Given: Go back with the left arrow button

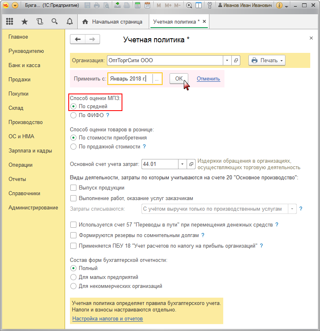Looking at the screenshot, I should [78, 39].
